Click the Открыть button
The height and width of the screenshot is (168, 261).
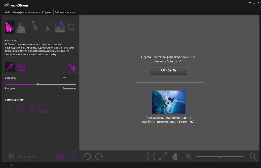[x=168, y=70]
